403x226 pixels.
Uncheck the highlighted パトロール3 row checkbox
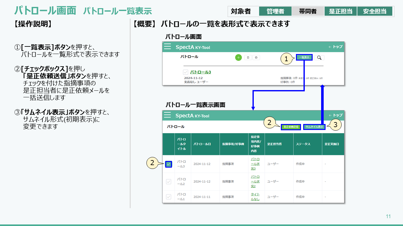169,164
